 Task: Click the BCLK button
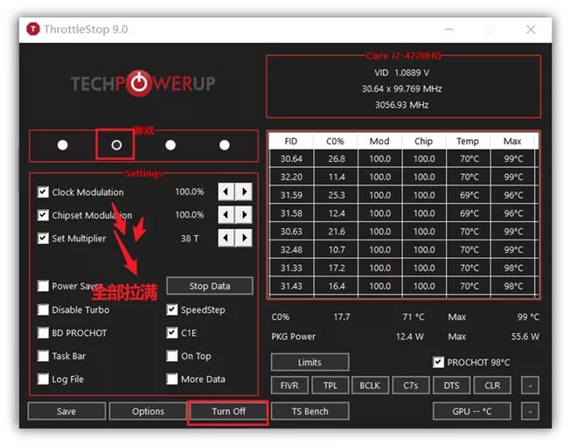tap(370, 386)
